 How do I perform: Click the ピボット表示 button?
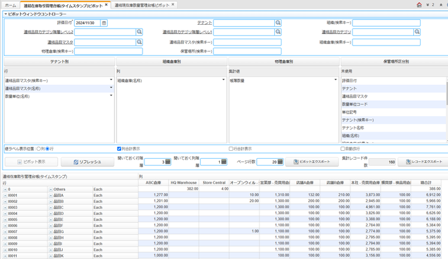31,162
